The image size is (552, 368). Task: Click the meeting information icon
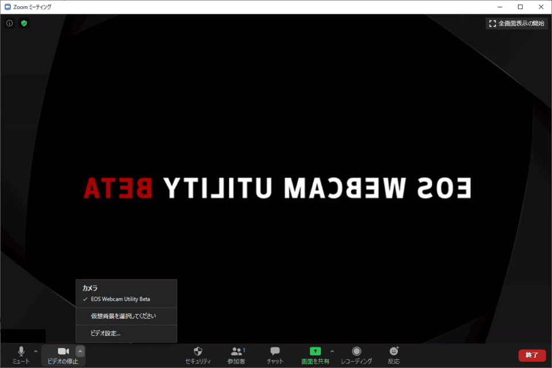[9, 24]
